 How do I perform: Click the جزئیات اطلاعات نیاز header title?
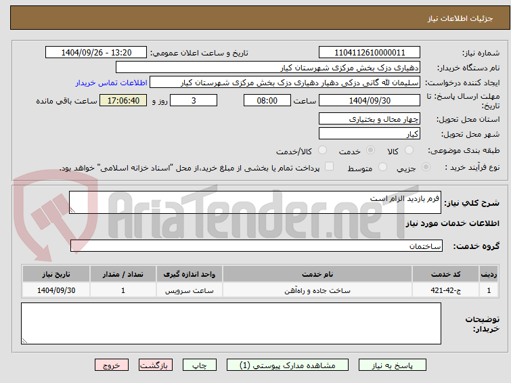point(460,18)
